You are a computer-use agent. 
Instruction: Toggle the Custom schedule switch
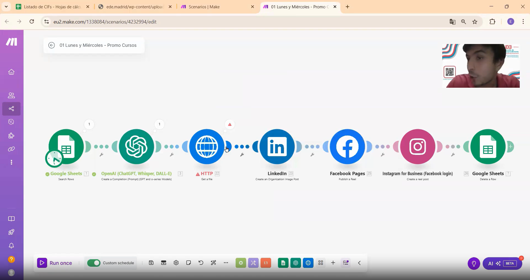(94, 263)
